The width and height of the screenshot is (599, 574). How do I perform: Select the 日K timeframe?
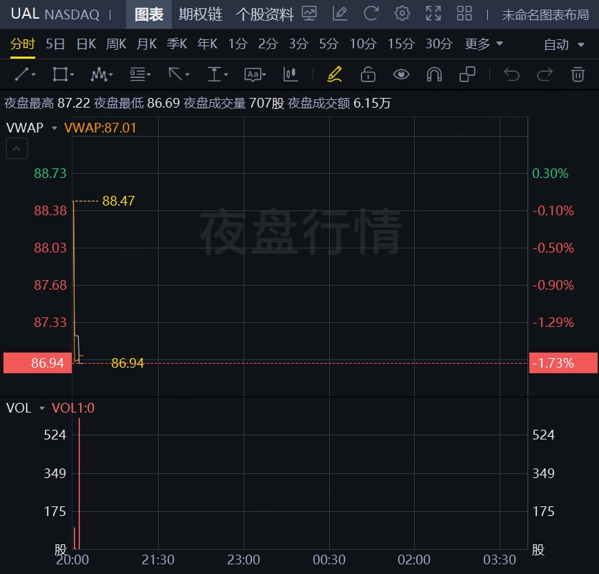coord(86,44)
